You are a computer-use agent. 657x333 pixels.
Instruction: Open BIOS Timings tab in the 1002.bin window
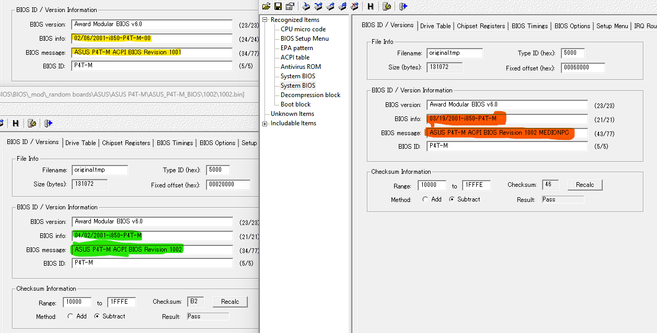[x=175, y=143]
